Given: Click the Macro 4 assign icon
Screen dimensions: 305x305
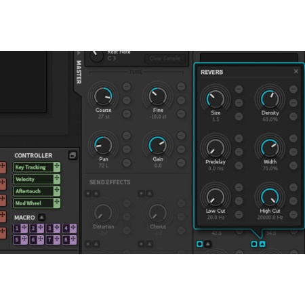Looking at the screenshot, I should (73, 228).
